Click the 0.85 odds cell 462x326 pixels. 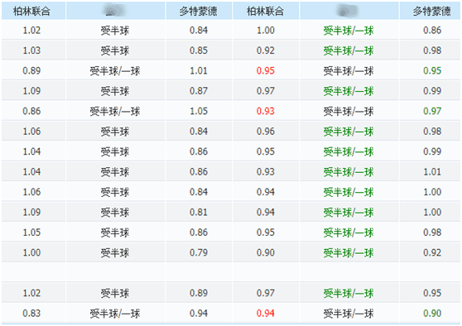198,50
